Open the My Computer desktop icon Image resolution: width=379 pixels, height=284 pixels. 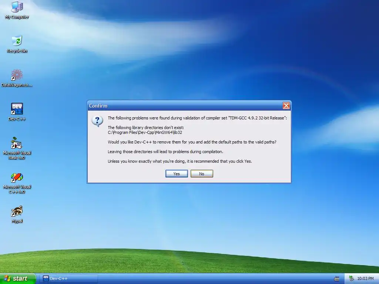click(x=17, y=10)
